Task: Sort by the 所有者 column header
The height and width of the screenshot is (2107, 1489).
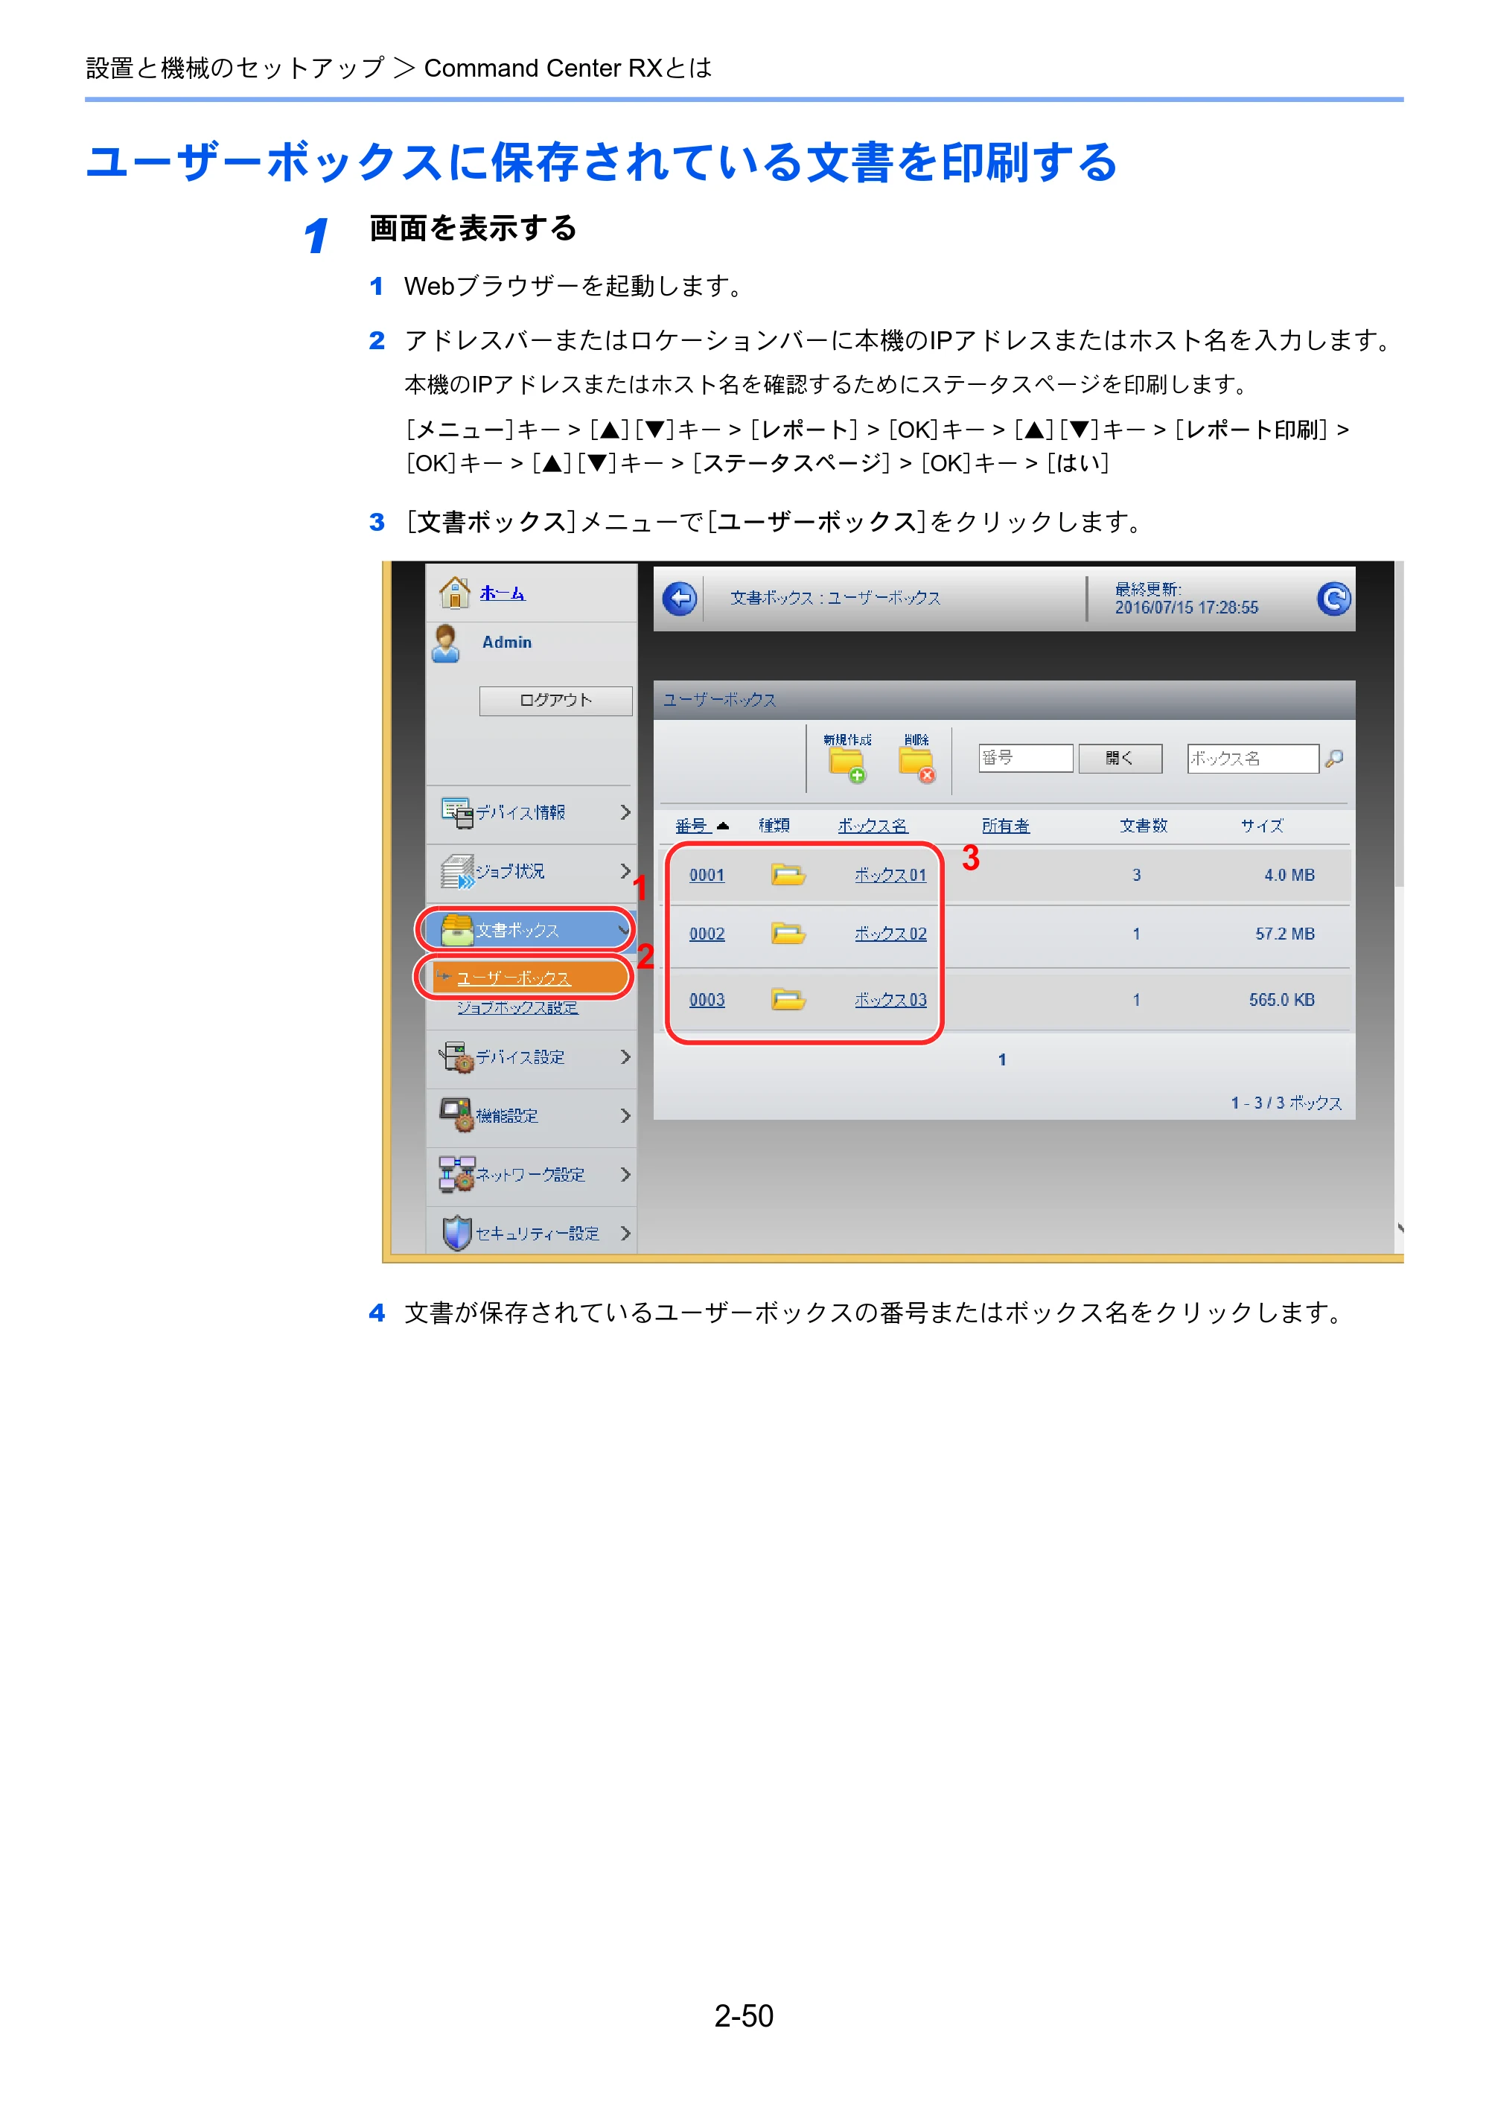Action: (1006, 826)
